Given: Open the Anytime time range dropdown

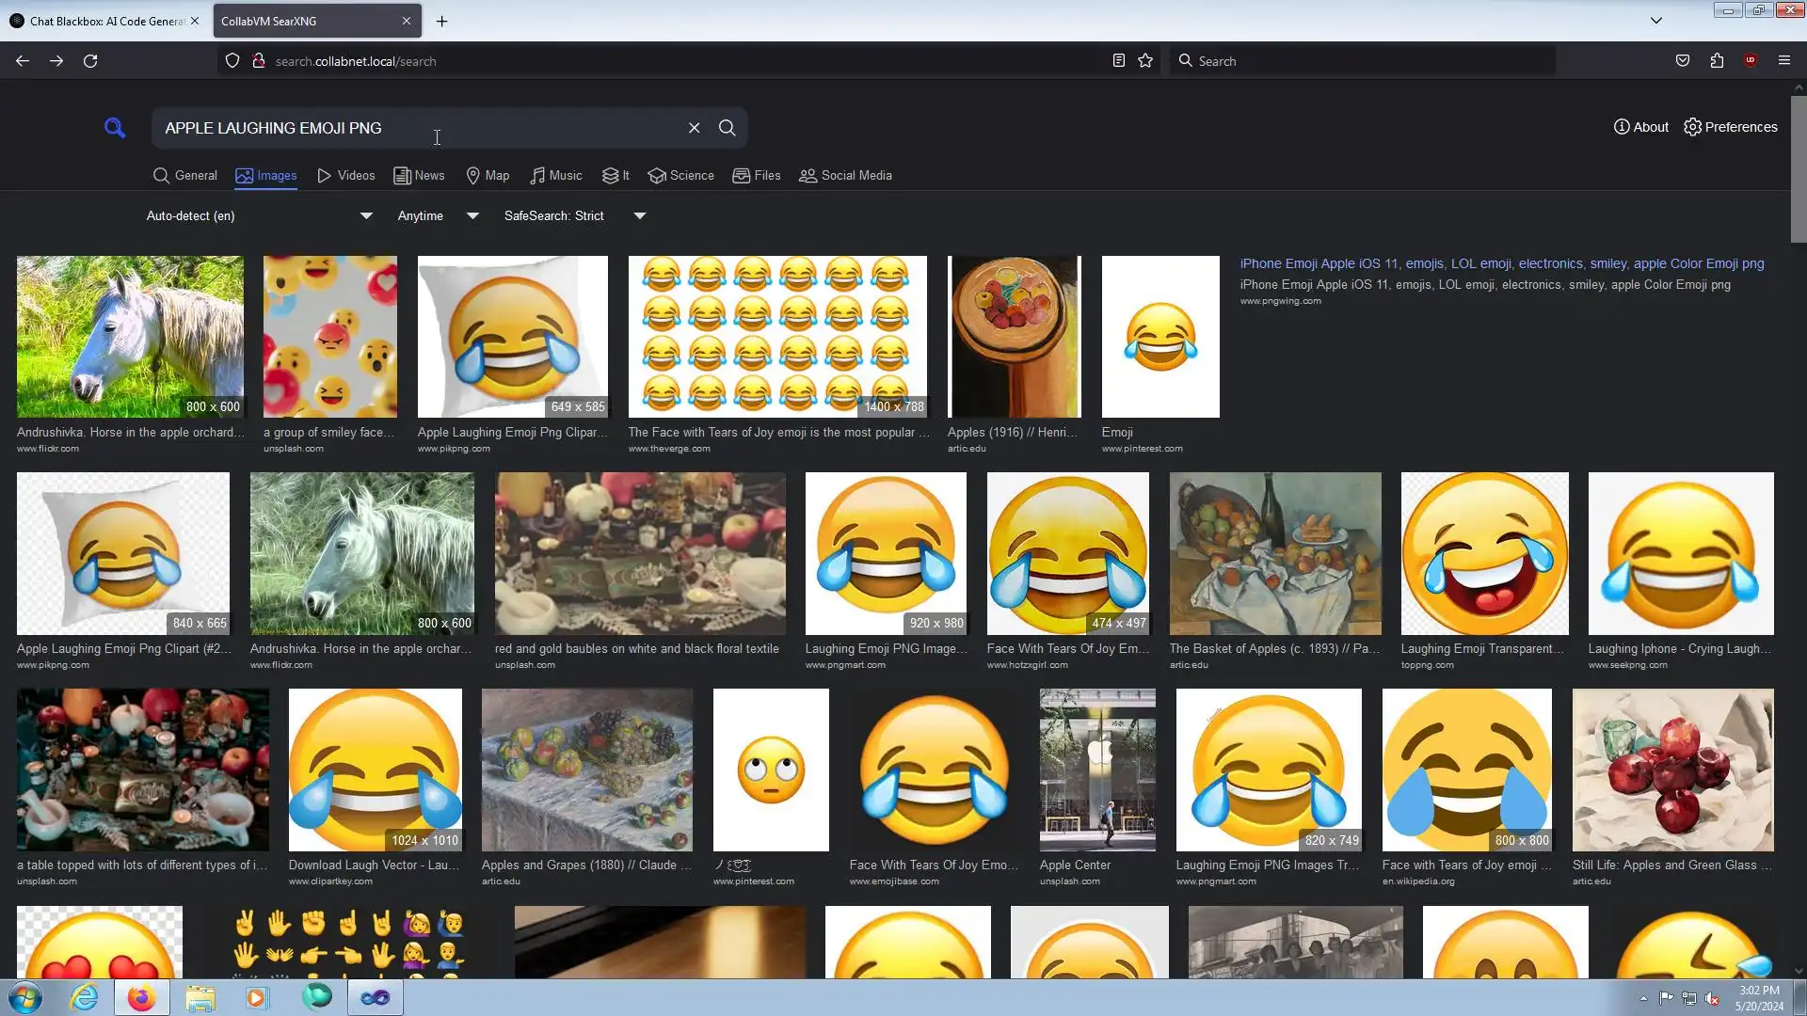Looking at the screenshot, I should click(x=472, y=216).
